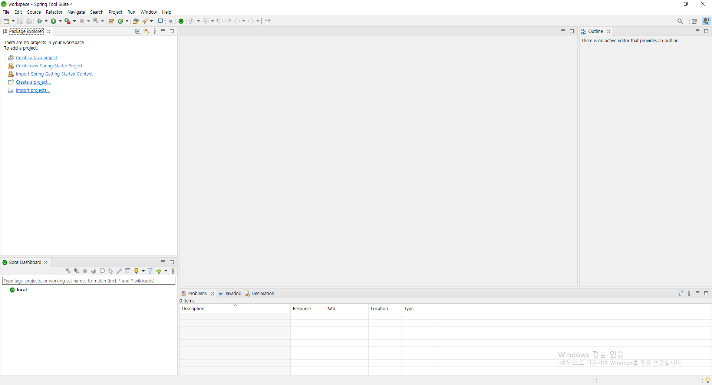Click Boot Dashboard green plus add icon

pyautogui.click(x=159, y=271)
